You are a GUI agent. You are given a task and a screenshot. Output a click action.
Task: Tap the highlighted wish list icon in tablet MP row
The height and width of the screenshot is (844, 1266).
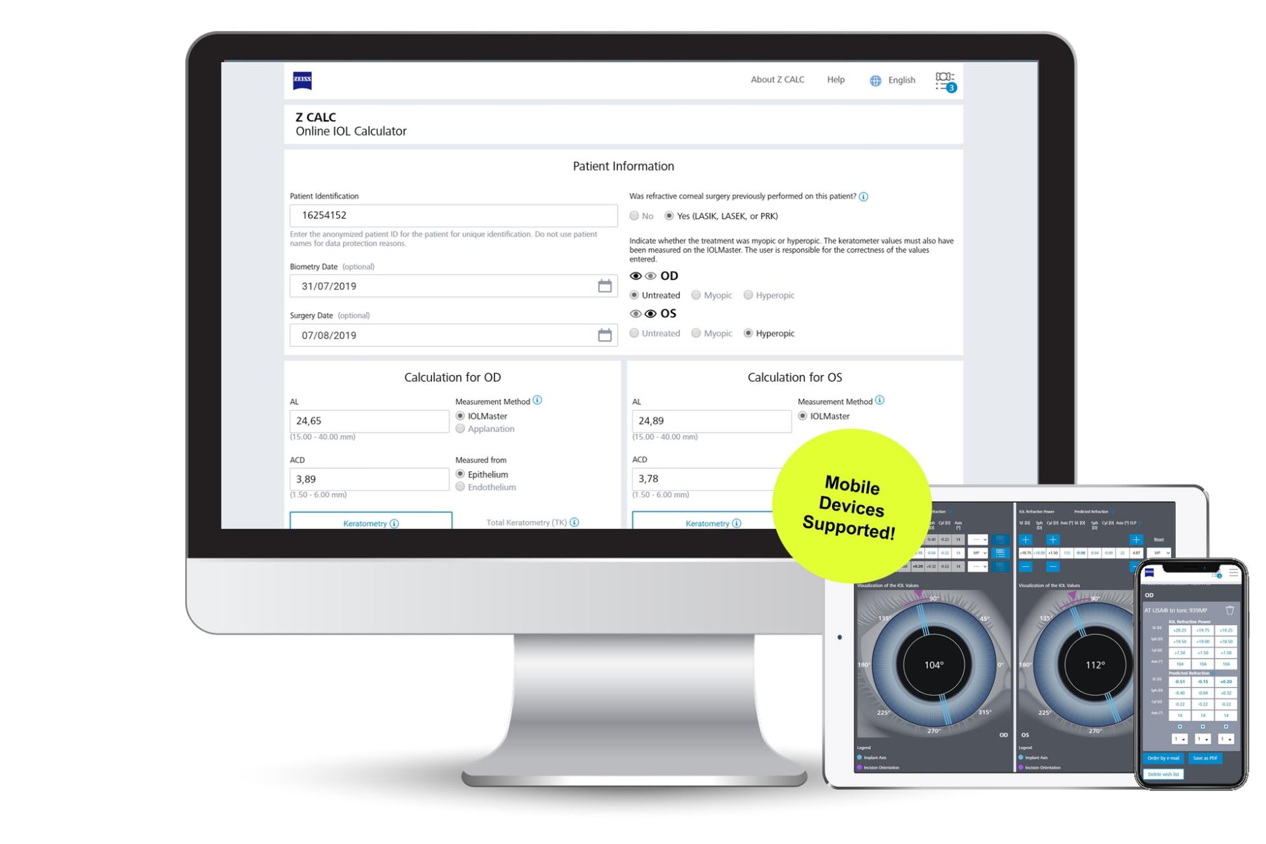(x=1000, y=553)
